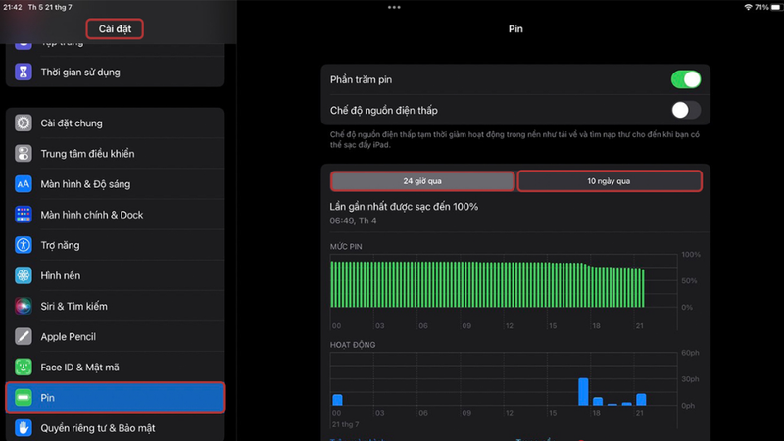784x441 pixels.
Task: Open the Thời gian sử dụng hourglass icon
Action: [23, 72]
